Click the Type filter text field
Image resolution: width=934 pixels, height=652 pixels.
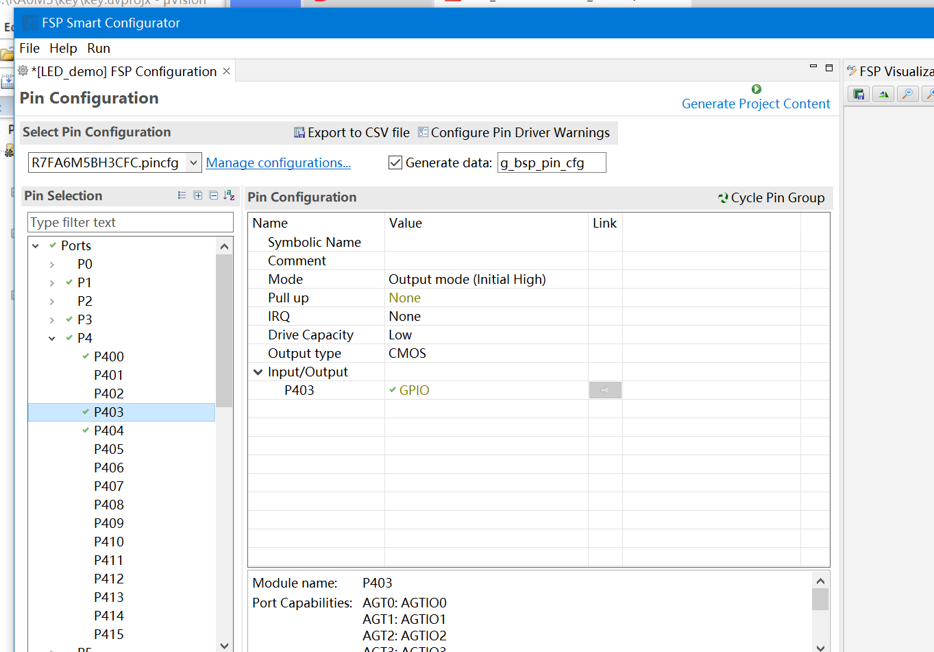click(130, 222)
